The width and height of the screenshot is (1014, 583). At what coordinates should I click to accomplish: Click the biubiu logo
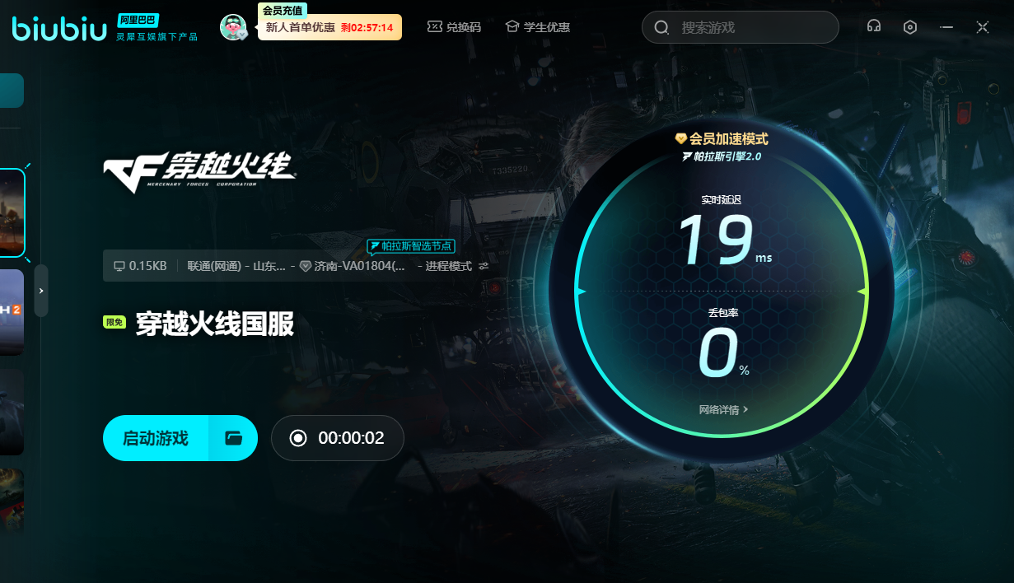[59, 29]
